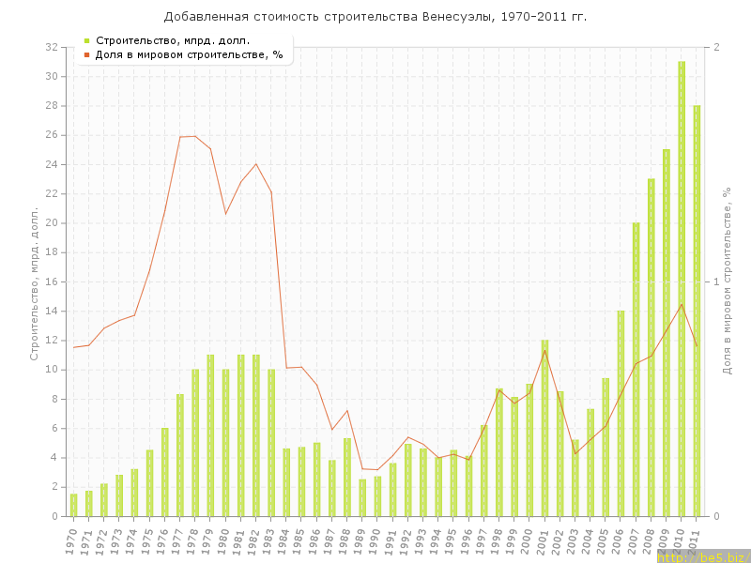Screen dimensions: 751x563
Task: Click the right axis title Доля в мировом строительстве
Action: coord(727,281)
